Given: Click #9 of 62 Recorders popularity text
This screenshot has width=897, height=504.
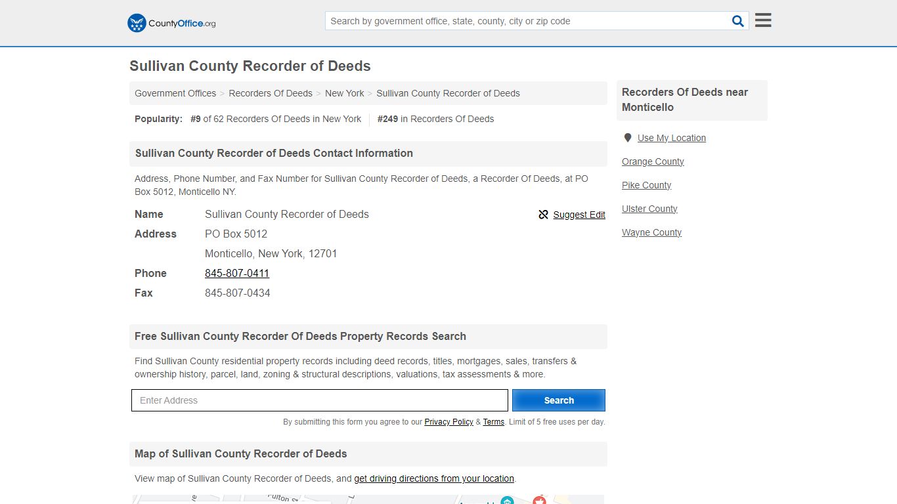Looking at the screenshot, I should [276, 119].
